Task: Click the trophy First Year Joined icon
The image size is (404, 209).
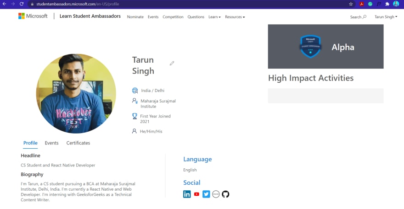Action: point(135,116)
